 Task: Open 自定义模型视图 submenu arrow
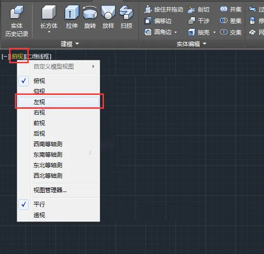point(93,66)
